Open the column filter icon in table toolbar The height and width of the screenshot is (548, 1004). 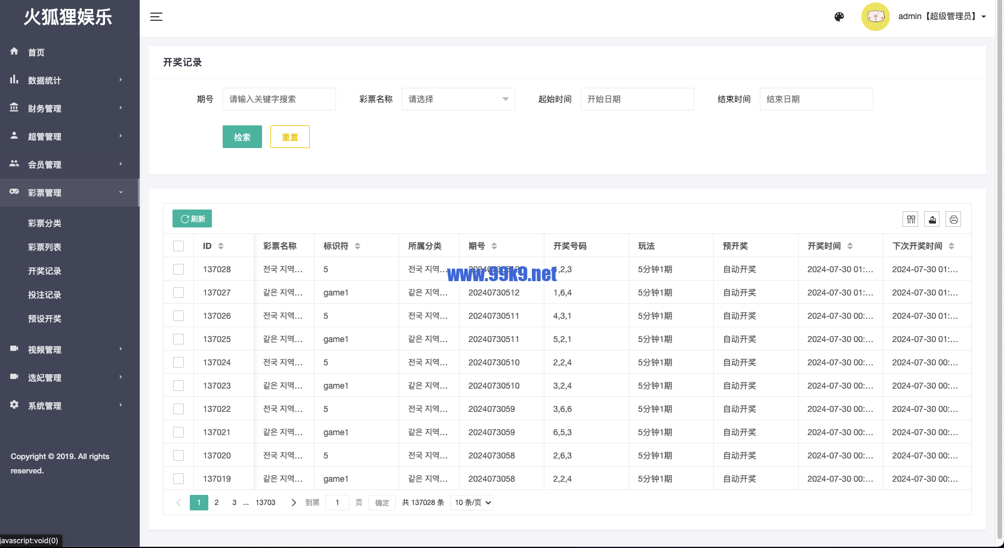(x=911, y=220)
